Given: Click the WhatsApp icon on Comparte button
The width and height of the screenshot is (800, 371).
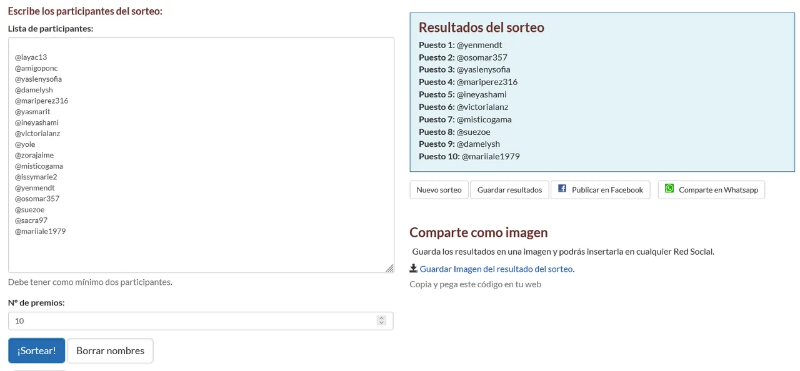Looking at the screenshot, I should point(669,189).
